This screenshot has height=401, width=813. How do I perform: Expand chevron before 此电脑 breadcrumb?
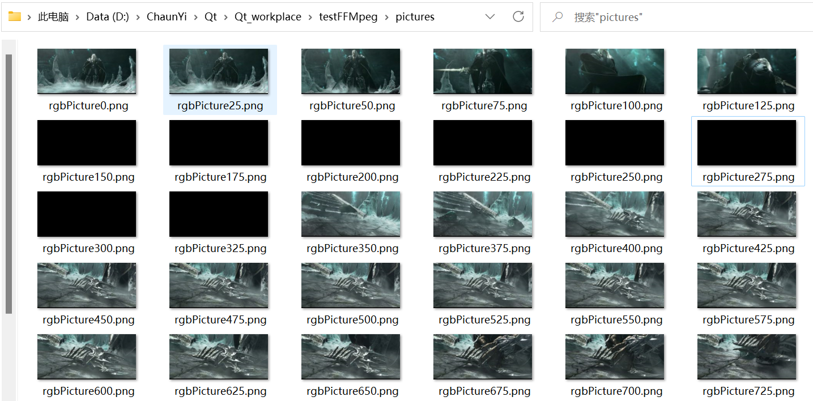tap(29, 17)
